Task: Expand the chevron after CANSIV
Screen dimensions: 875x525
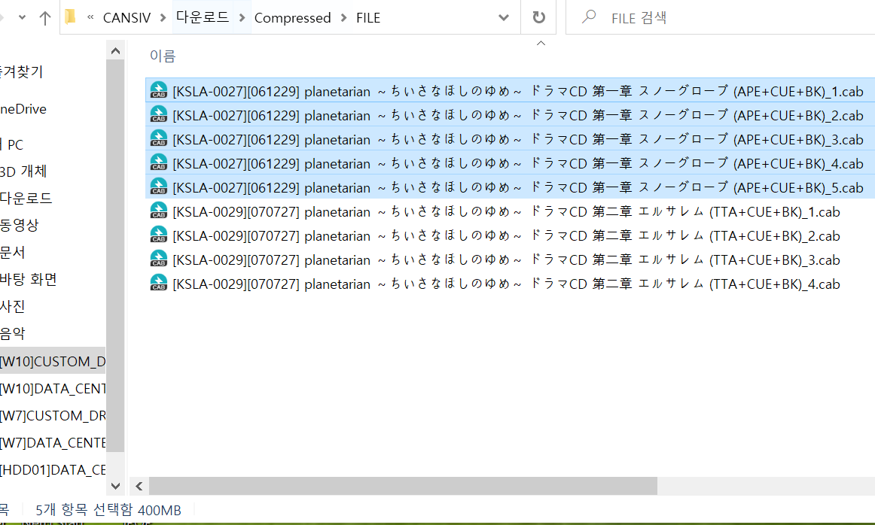Action: tap(163, 18)
